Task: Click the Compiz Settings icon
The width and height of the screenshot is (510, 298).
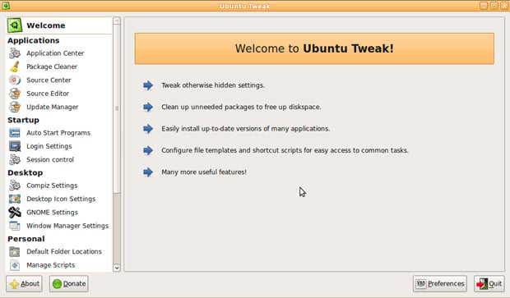Action: (x=15, y=186)
